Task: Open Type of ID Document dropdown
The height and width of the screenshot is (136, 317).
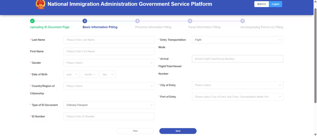Action: [x=109, y=105]
